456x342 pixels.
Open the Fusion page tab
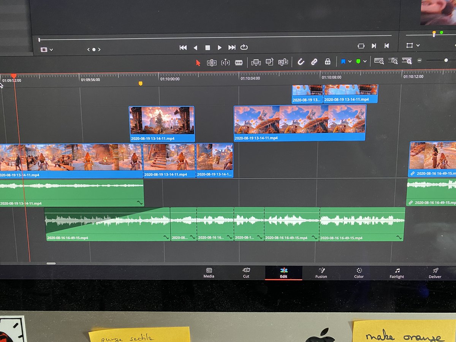click(x=321, y=273)
